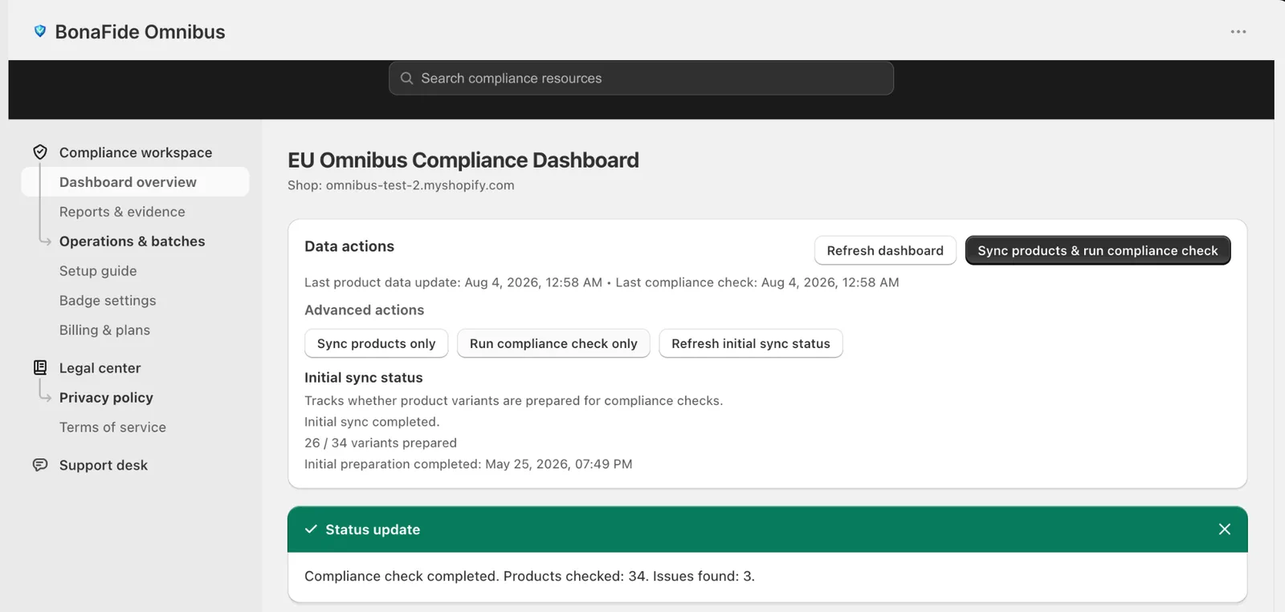Screen dimensions: 1285x612
Task: Open the Legal center section
Action: [100, 368]
